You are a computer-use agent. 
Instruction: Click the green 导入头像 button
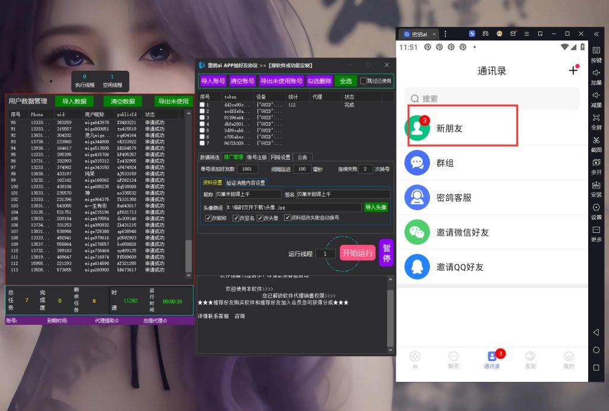(376, 207)
